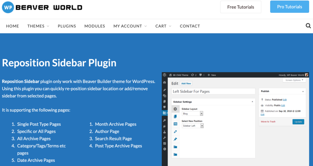
Task: Click the visibility eye icon in Publish box
Action: 262,105
